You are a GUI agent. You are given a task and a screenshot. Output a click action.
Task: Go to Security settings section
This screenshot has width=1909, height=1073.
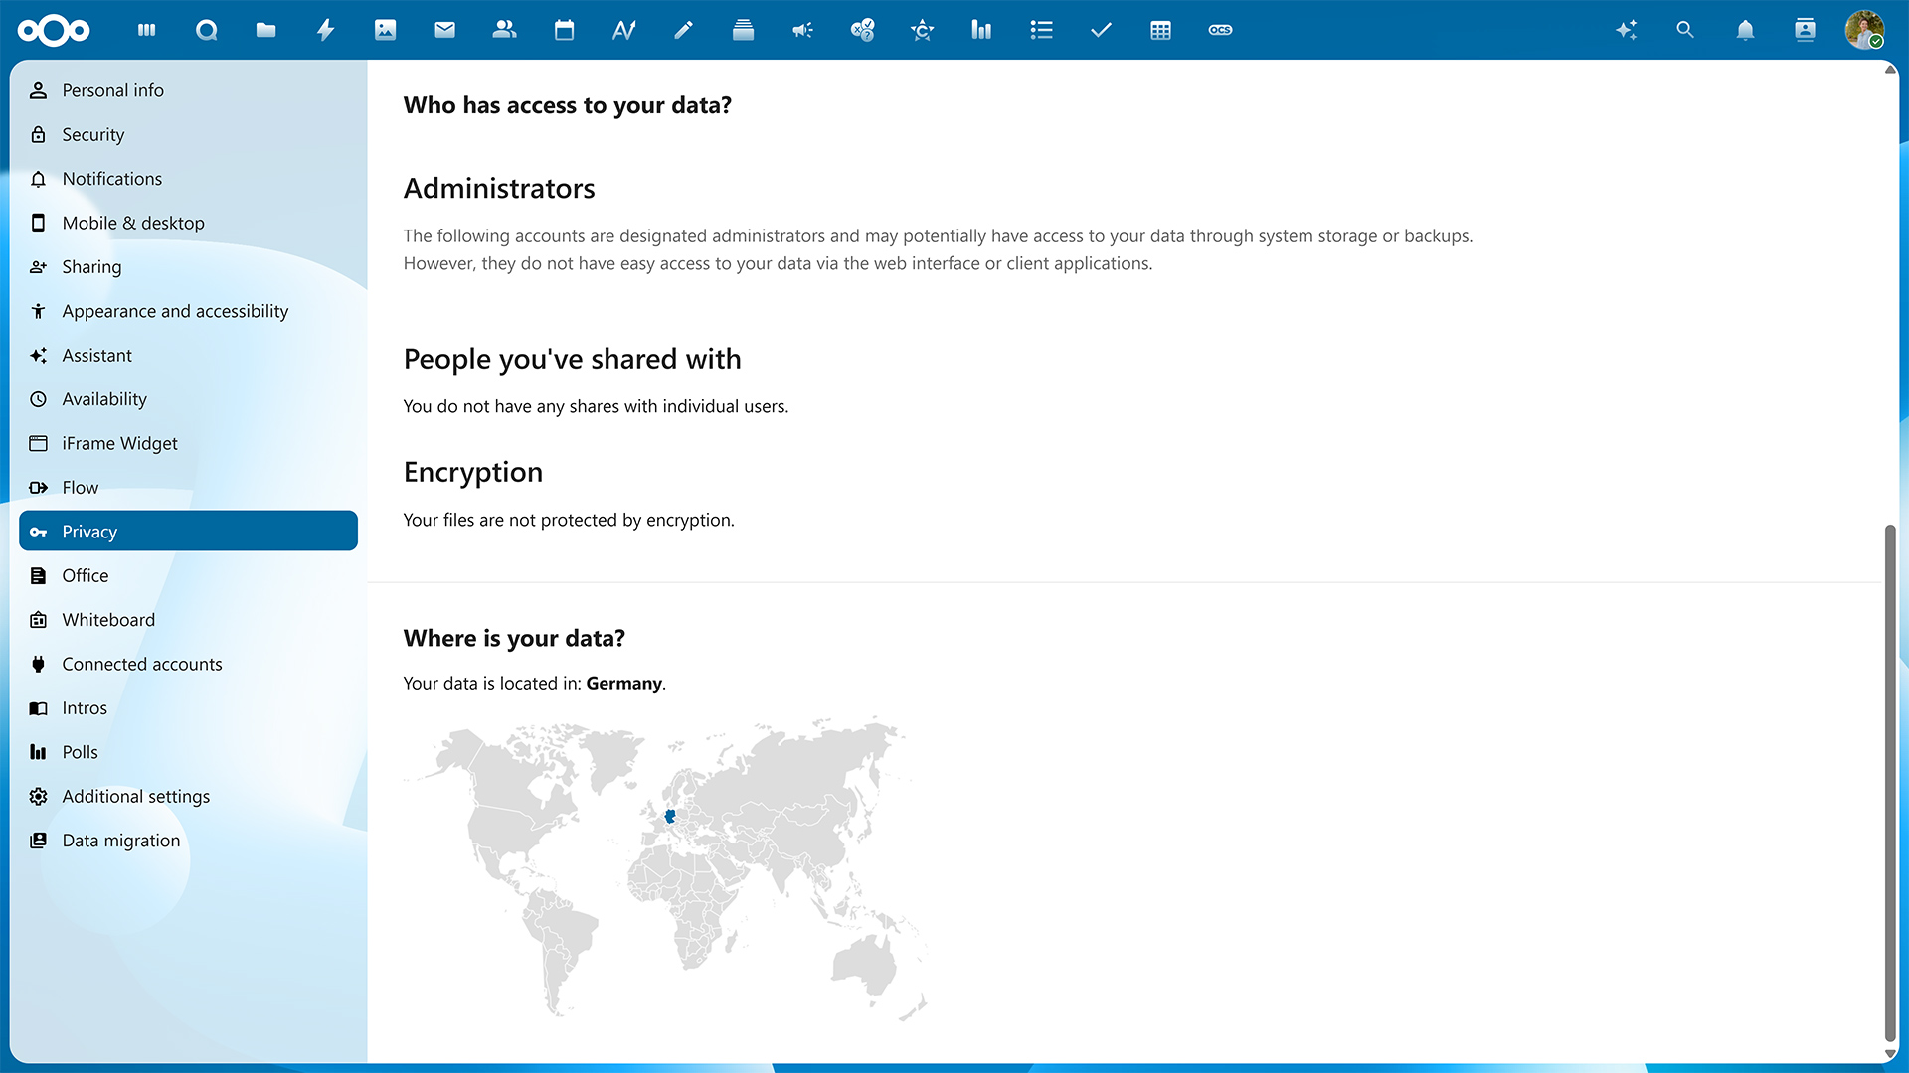[x=92, y=134]
